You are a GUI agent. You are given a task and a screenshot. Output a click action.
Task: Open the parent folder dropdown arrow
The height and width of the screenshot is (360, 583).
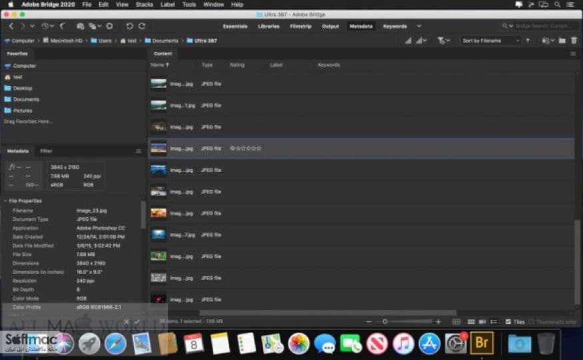coord(33,26)
